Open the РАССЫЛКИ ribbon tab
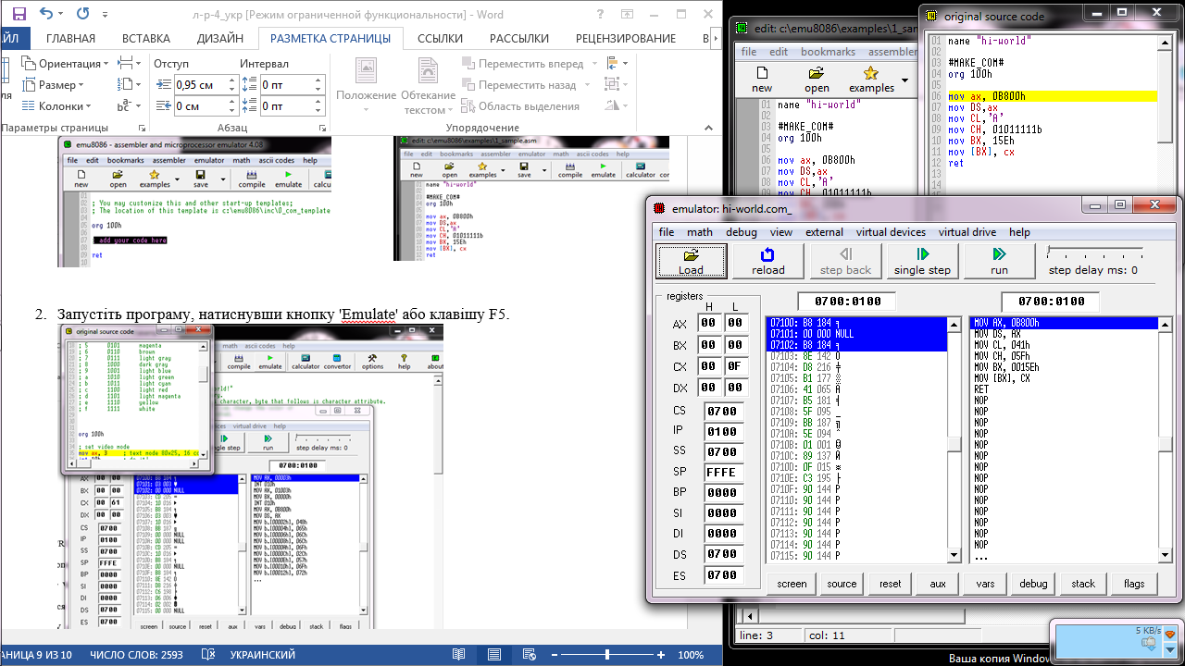This screenshot has width=1185, height=666. [x=518, y=38]
